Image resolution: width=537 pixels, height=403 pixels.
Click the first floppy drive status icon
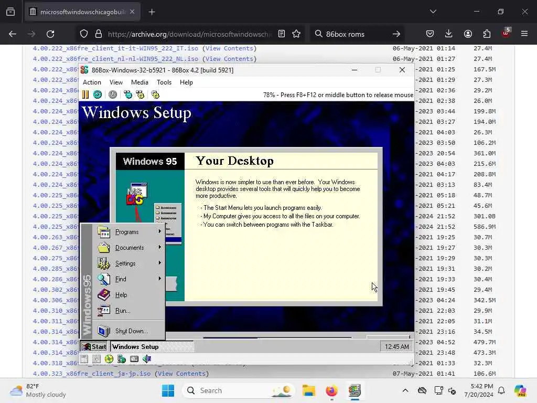(x=84, y=359)
